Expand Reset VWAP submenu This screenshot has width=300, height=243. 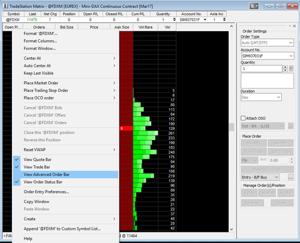click(65, 150)
